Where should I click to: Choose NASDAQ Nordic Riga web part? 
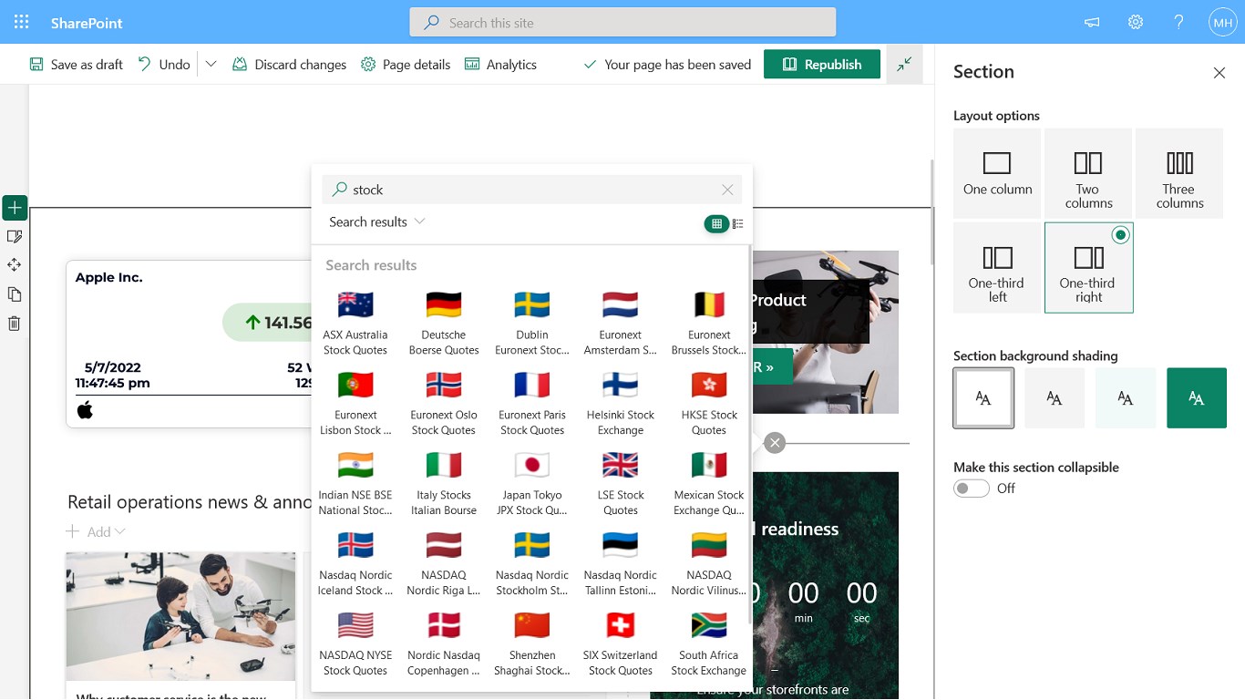tap(444, 563)
